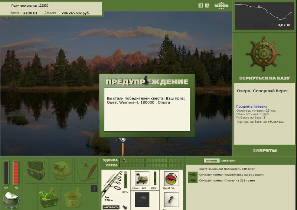Click the small dark rod-slot square

click(x=94, y=188)
